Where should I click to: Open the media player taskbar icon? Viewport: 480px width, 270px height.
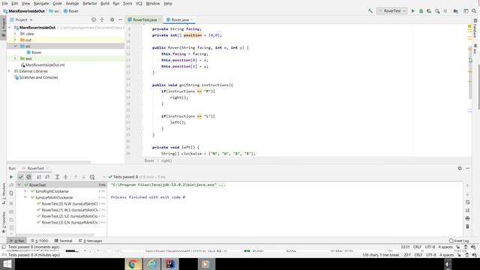(x=206, y=264)
